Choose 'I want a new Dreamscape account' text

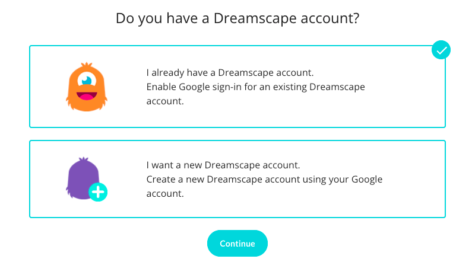(223, 165)
